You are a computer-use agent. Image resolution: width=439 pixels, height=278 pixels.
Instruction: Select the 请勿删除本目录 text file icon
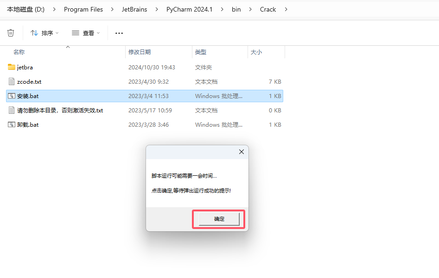pyautogui.click(x=12, y=111)
